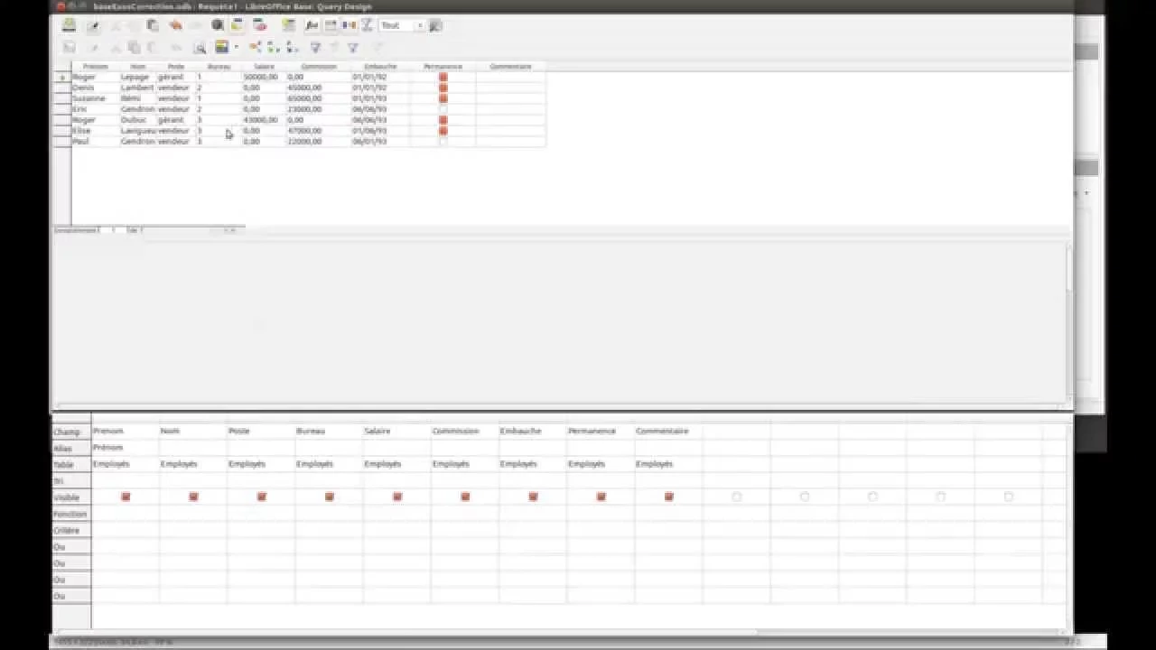The image size is (1156, 650).
Task: Toggle the Alias Name row icon
Action: tap(349, 25)
